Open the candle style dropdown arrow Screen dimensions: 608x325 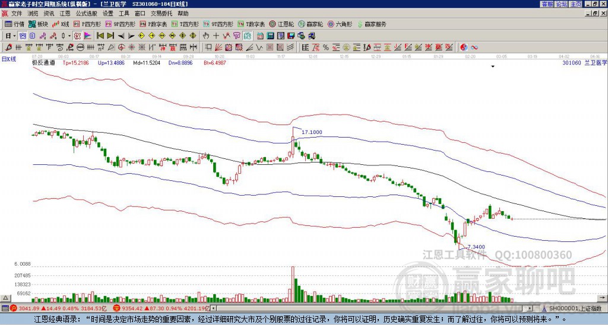(69, 36)
